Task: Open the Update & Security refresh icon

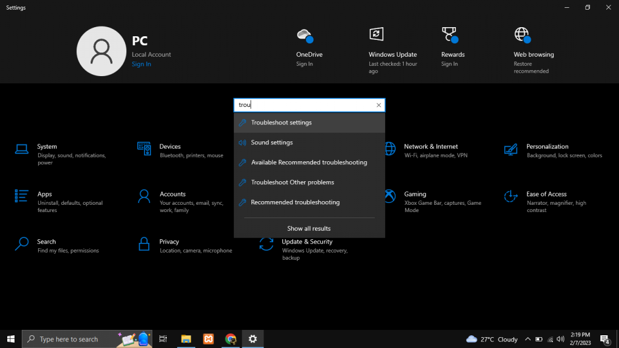Action: click(x=267, y=244)
